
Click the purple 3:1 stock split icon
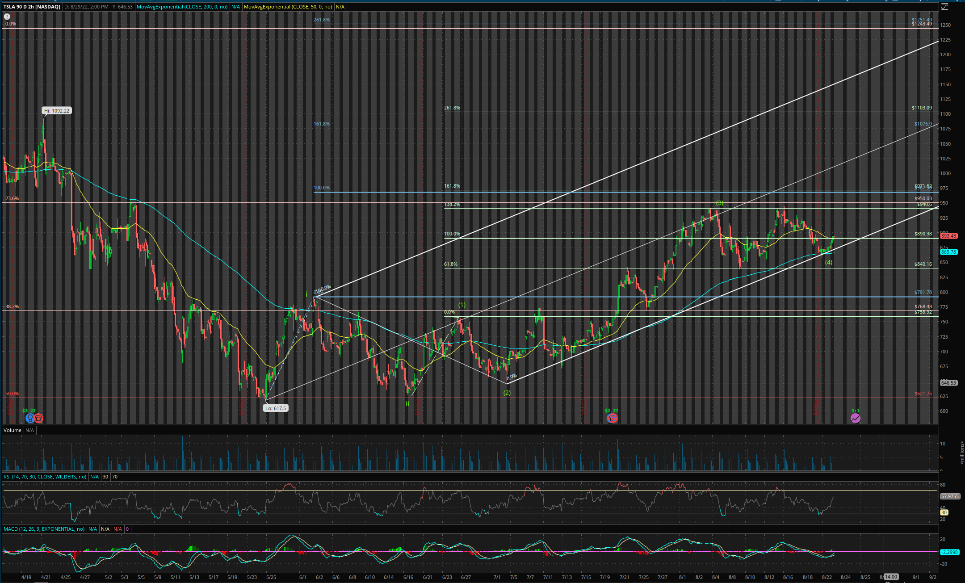coord(855,418)
